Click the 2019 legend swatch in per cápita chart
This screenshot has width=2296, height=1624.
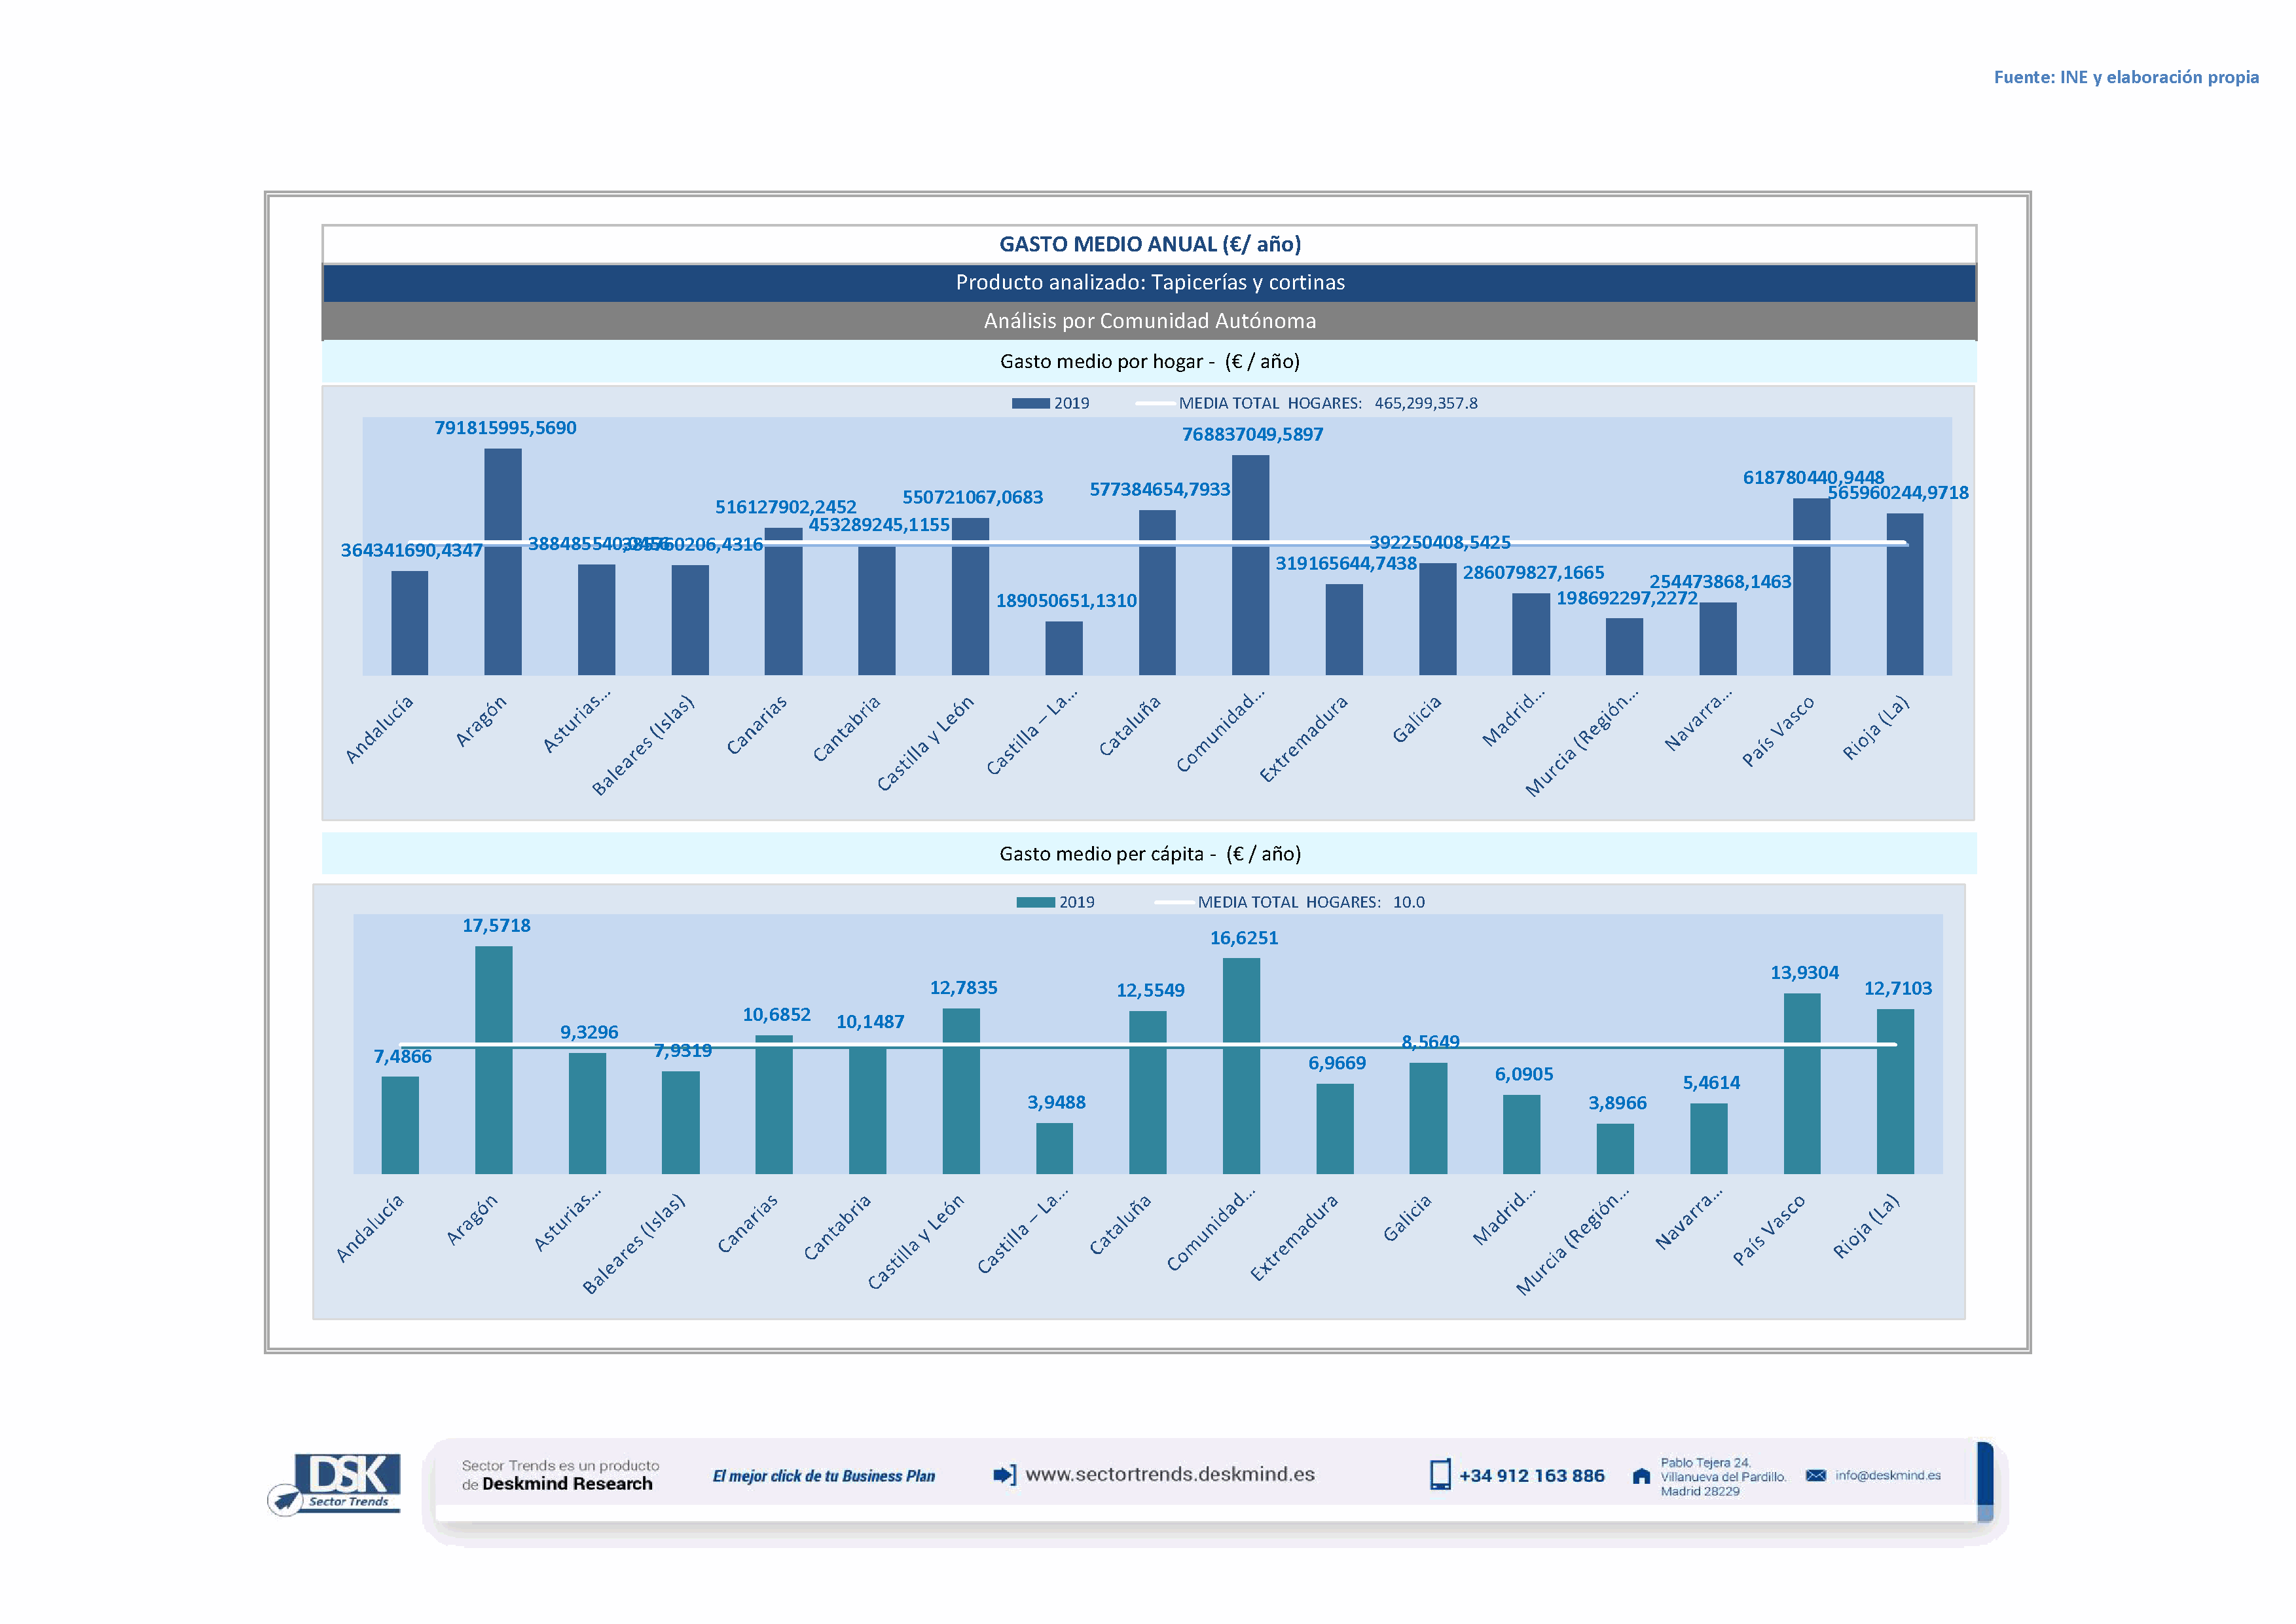(1035, 902)
